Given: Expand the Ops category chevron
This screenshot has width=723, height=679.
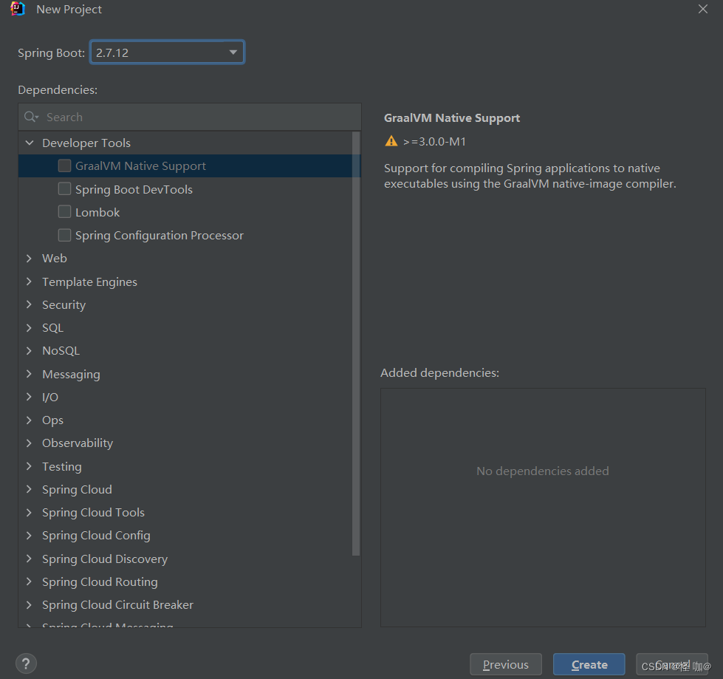Looking at the screenshot, I should pyautogui.click(x=30, y=420).
